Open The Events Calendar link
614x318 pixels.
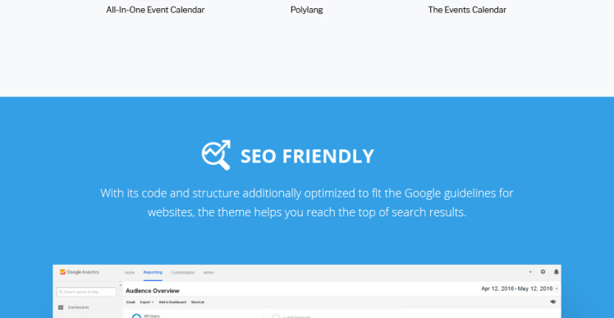point(467,10)
